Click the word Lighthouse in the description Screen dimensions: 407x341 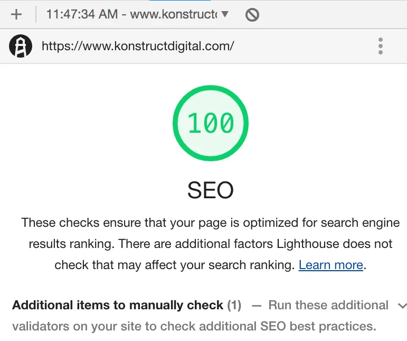308,244
